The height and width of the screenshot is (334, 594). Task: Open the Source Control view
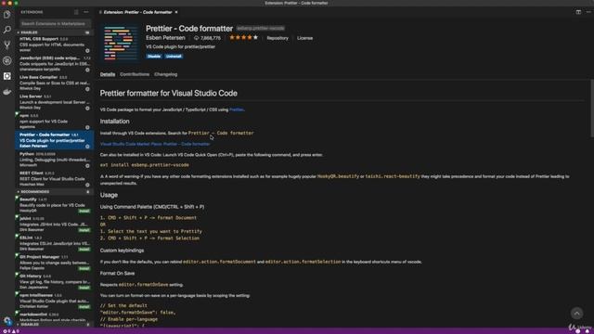tap(6, 45)
